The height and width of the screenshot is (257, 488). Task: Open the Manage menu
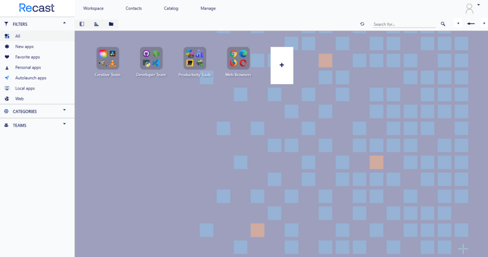pos(208,9)
